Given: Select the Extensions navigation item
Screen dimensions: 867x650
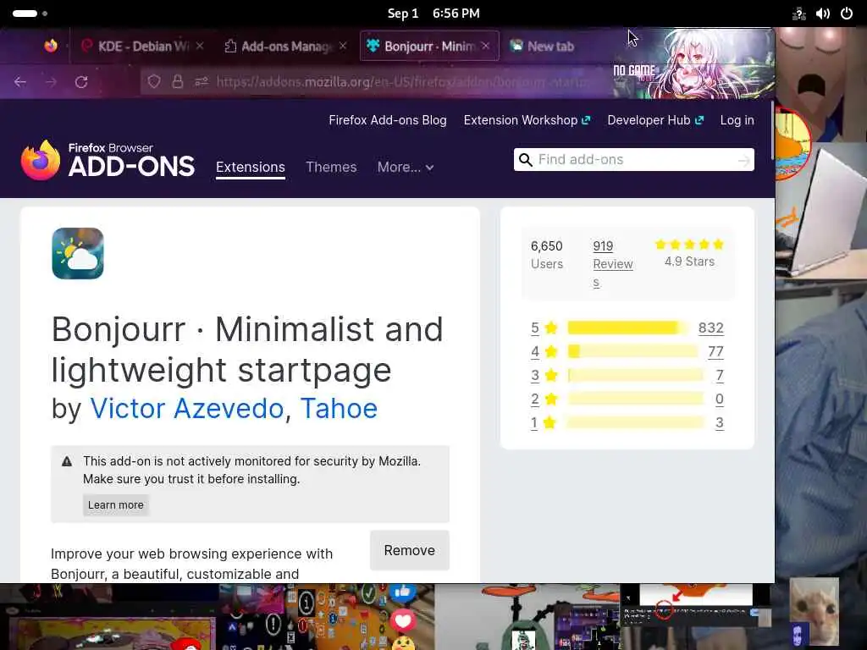Looking at the screenshot, I should (x=251, y=167).
